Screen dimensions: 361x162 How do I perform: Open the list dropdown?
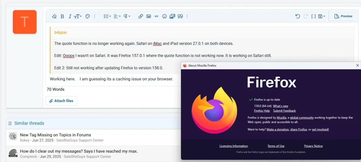click(x=107, y=16)
